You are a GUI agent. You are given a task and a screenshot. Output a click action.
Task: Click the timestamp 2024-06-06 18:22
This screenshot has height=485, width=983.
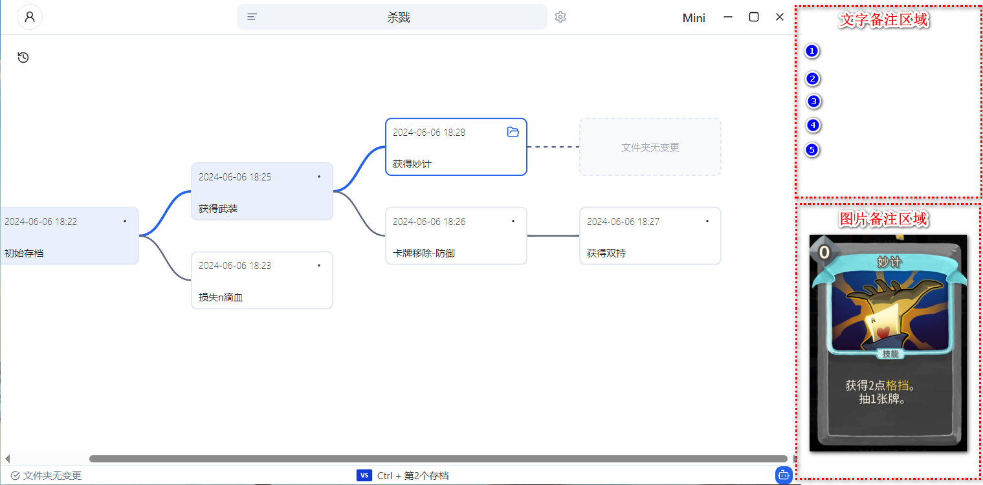tap(41, 221)
